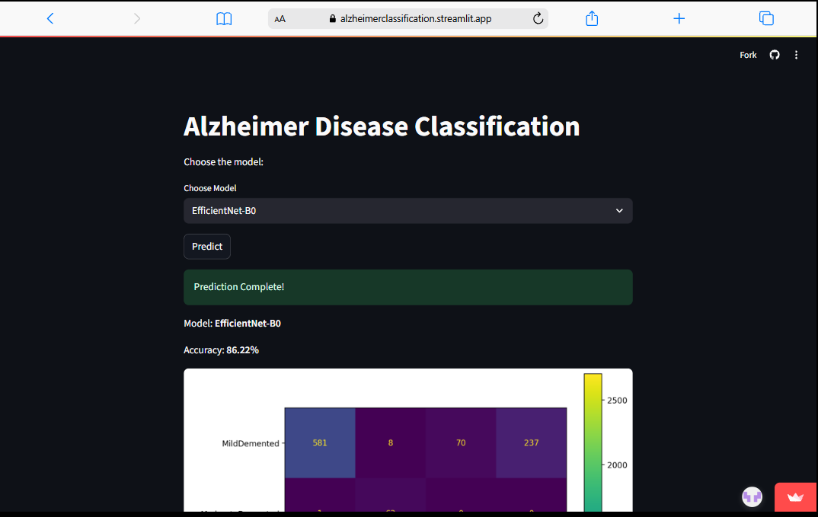This screenshot has height=517, width=818.
Task: Select the alzheimerclassification.streamlit.app URL field
Action: click(408, 19)
